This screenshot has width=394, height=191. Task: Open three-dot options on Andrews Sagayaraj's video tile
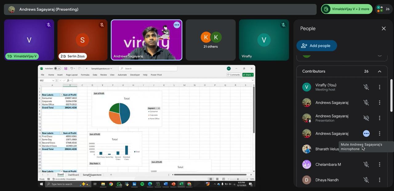click(x=176, y=25)
